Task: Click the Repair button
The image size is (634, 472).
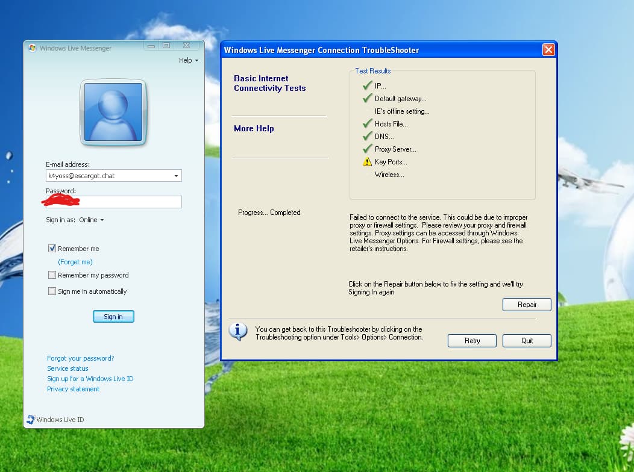Action: click(527, 305)
